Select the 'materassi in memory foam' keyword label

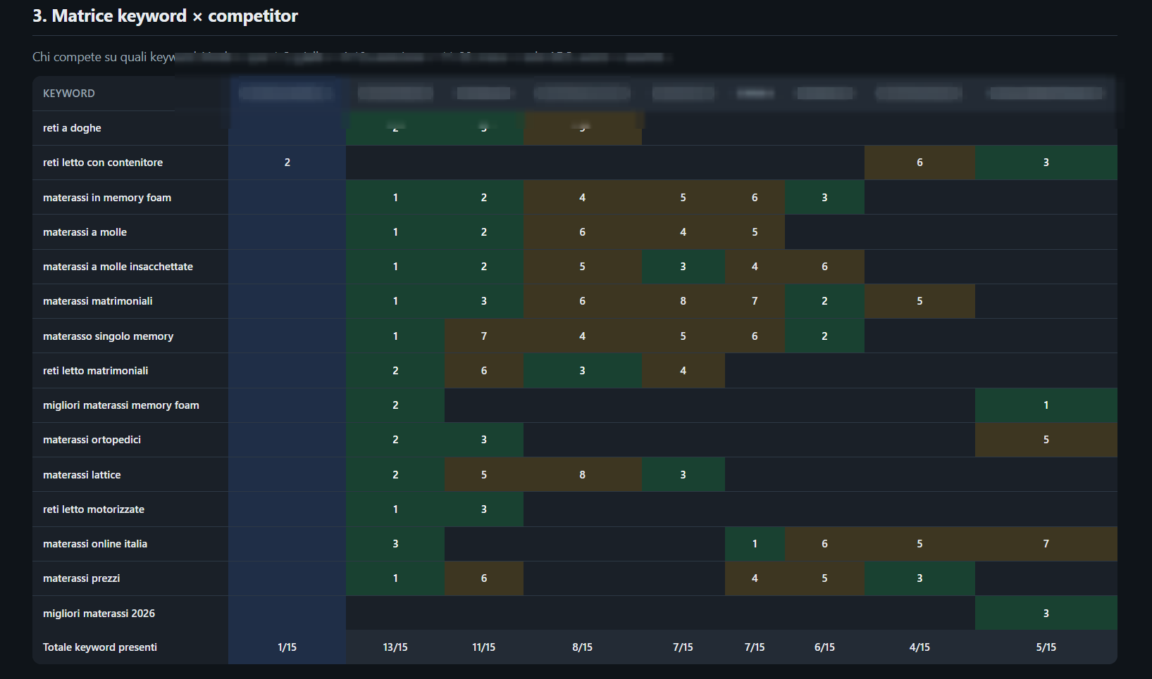[x=107, y=198]
